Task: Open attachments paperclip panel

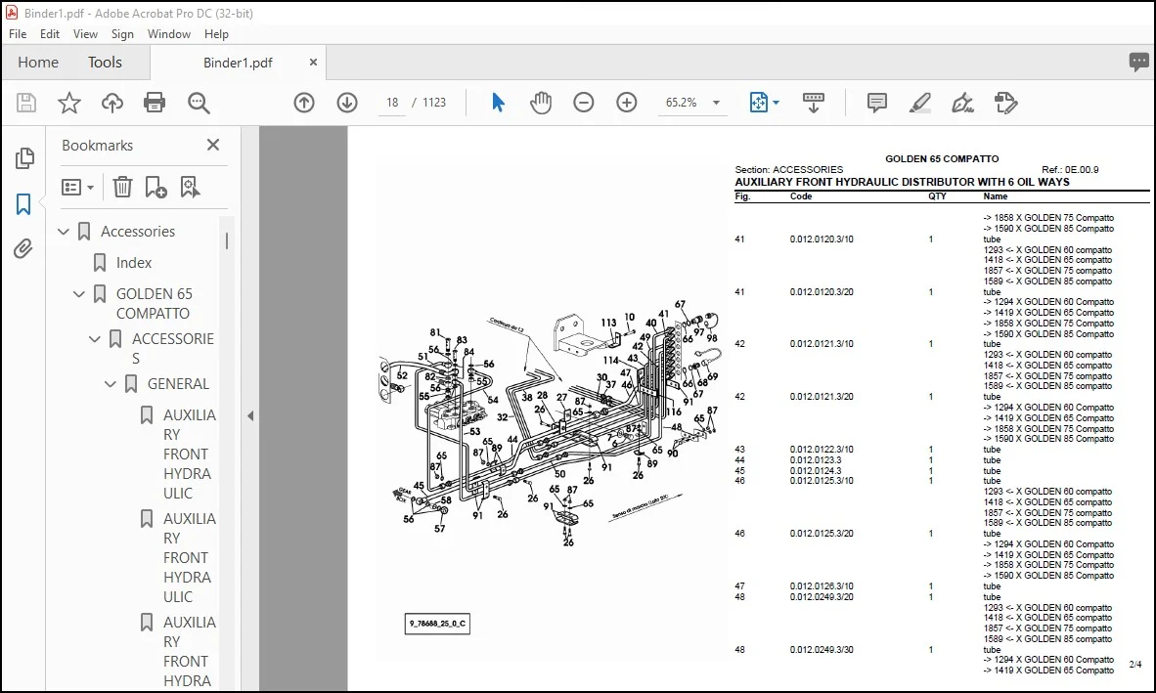Action: [23, 249]
